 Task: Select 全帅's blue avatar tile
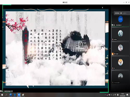(120, 19)
